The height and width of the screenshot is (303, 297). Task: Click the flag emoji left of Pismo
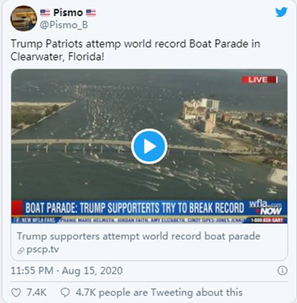click(45, 13)
